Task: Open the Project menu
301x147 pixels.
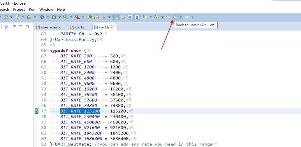Action: tap(19, 9)
